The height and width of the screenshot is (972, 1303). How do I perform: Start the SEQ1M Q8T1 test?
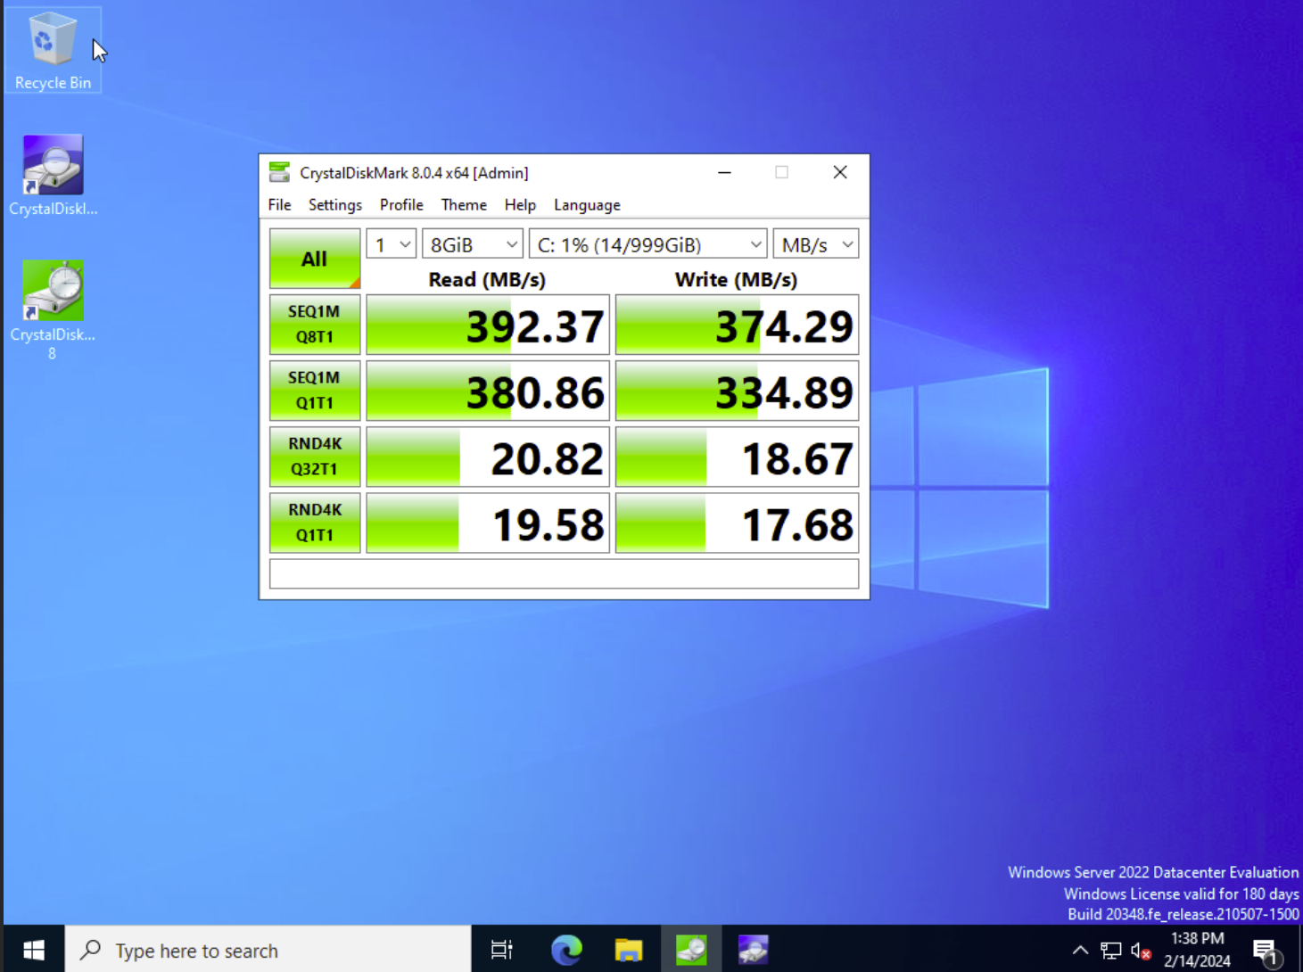315,325
